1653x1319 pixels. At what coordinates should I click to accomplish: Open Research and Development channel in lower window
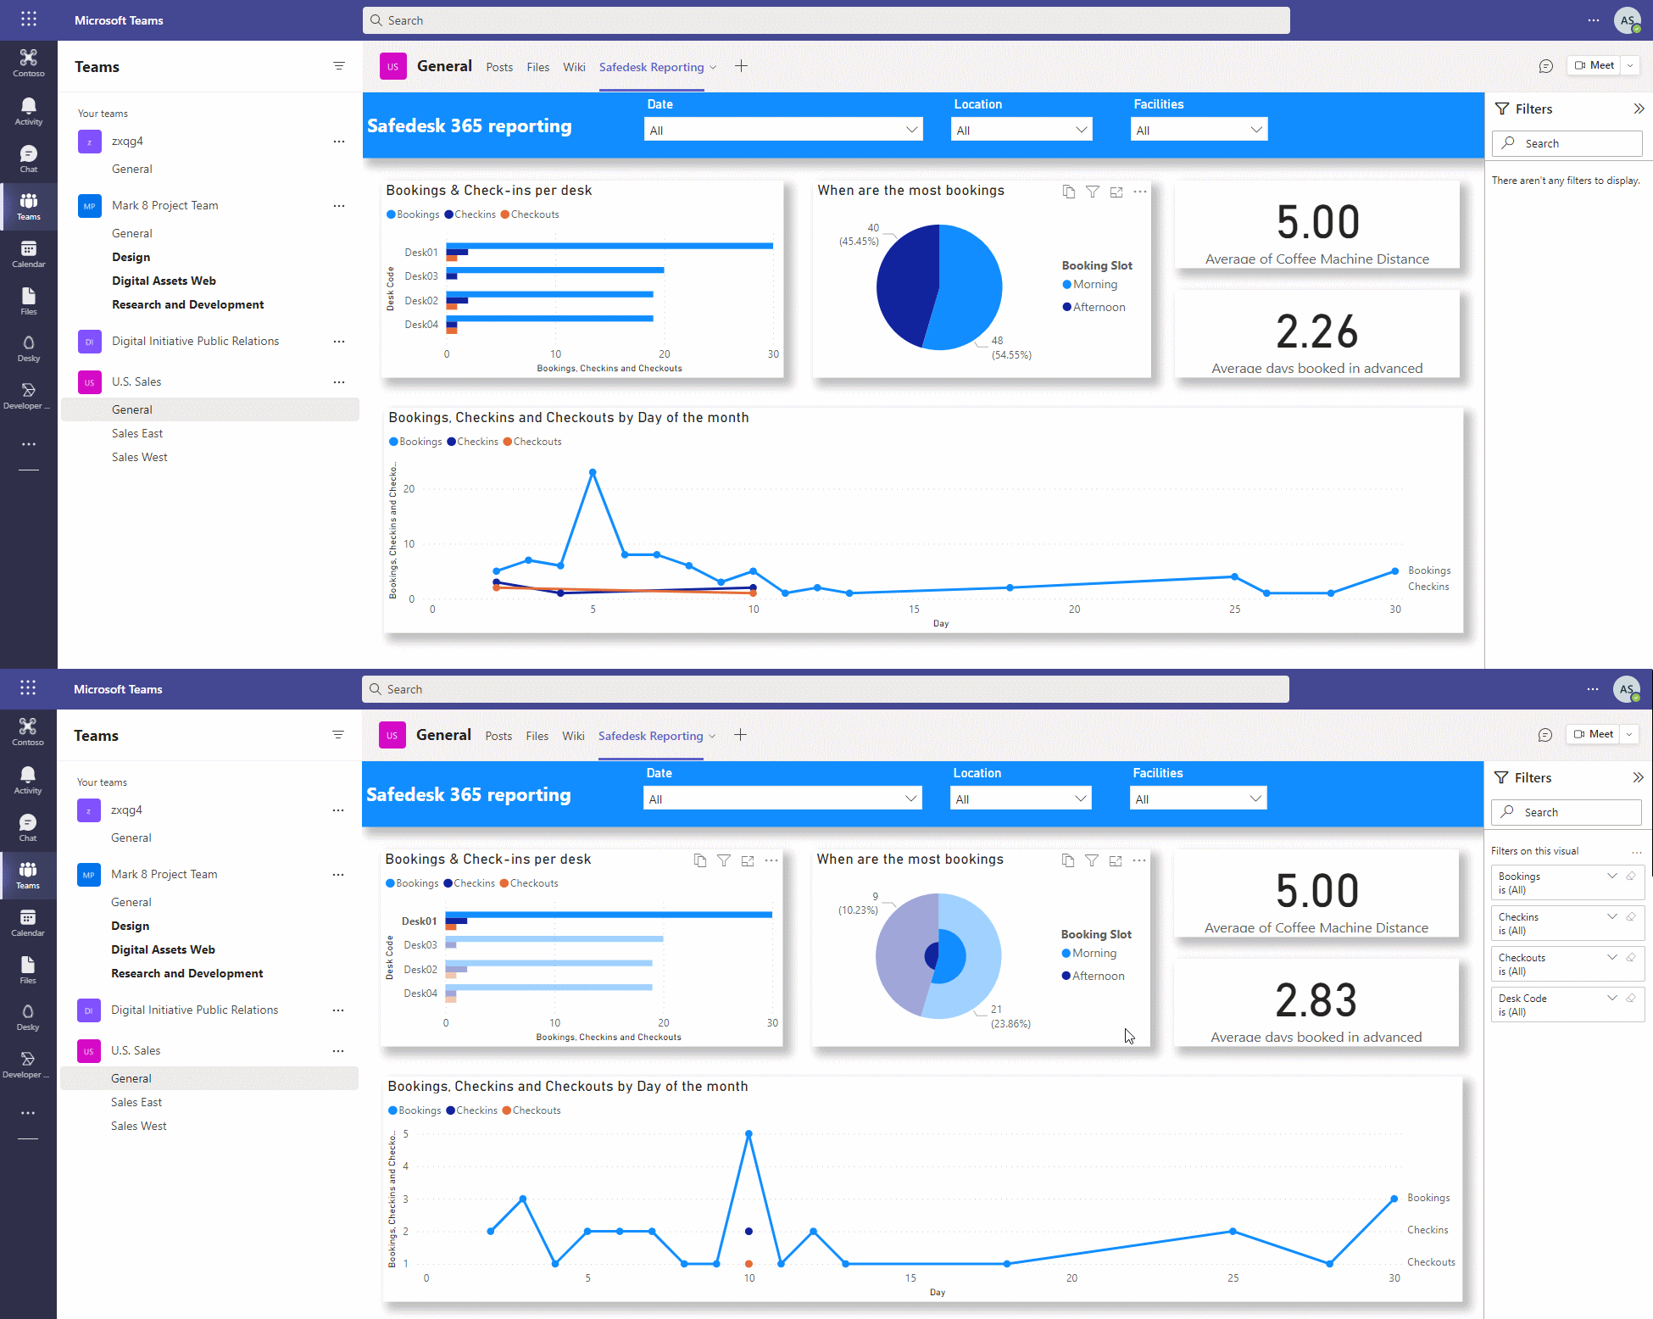pyautogui.click(x=186, y=973)
